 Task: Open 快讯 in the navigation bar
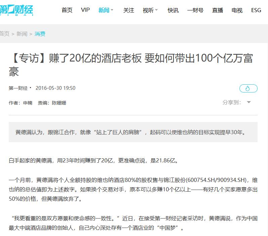173,10
